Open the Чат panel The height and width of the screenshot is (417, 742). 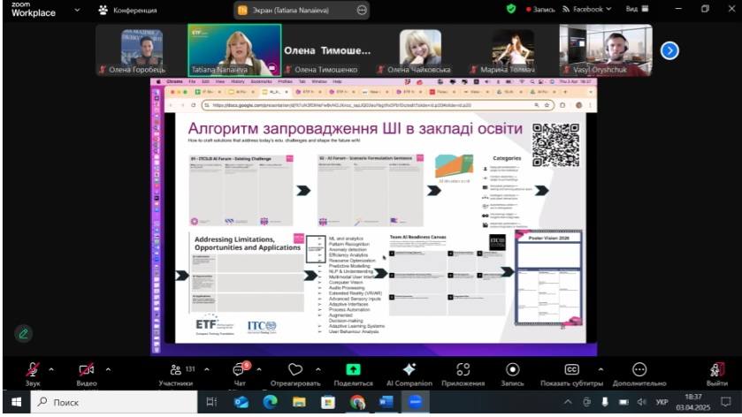[239, 369]
